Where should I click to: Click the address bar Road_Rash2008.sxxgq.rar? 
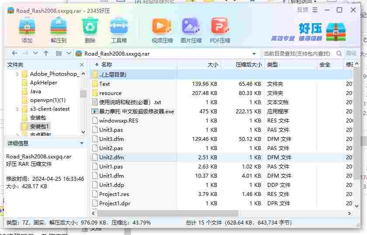[x=117, y=53]
